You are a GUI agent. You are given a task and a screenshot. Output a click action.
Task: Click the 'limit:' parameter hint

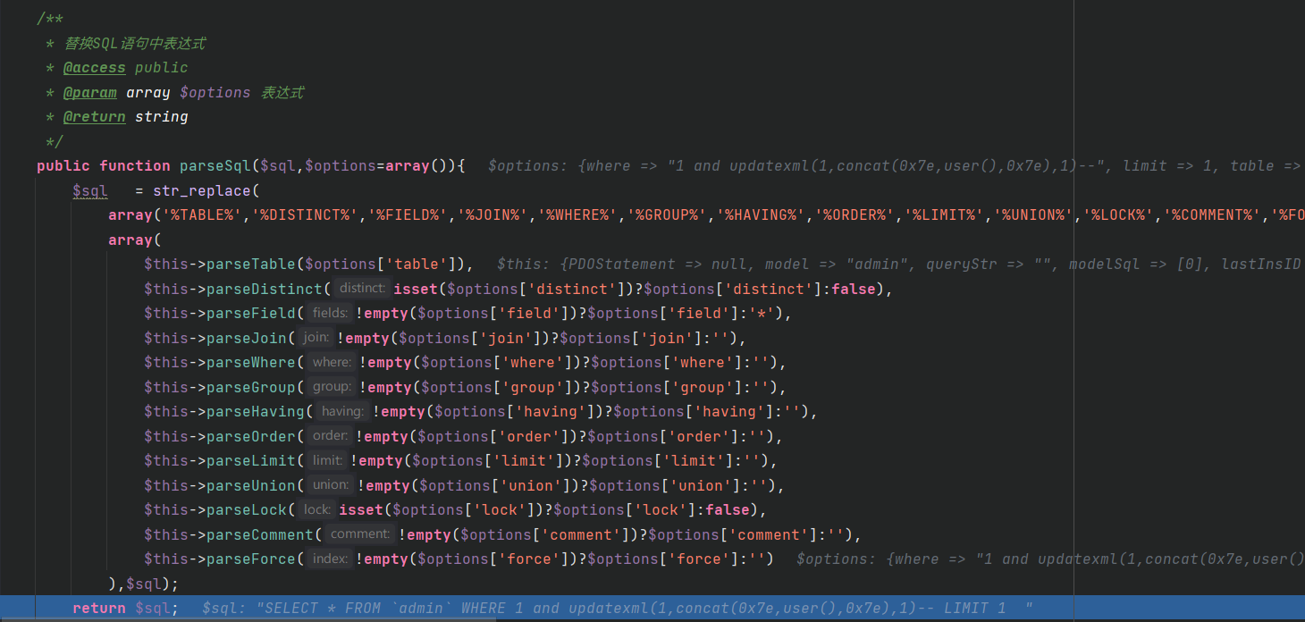pos(327,461)
